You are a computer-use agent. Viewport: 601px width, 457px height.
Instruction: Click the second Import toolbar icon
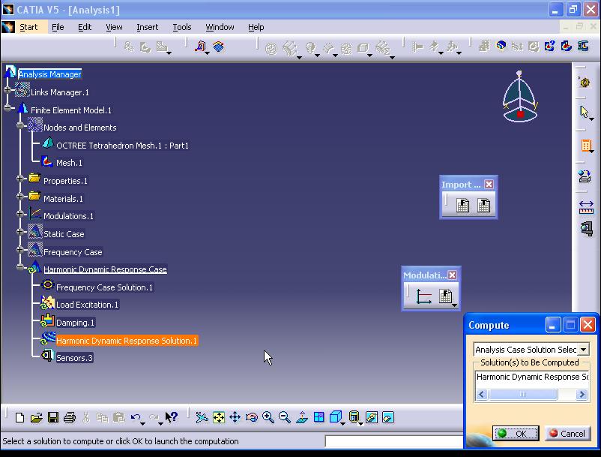(483, 205)
